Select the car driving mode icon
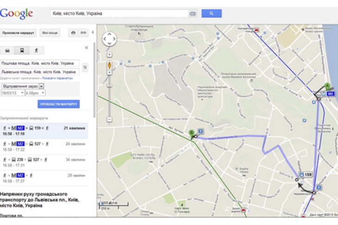 pos(7,50)
